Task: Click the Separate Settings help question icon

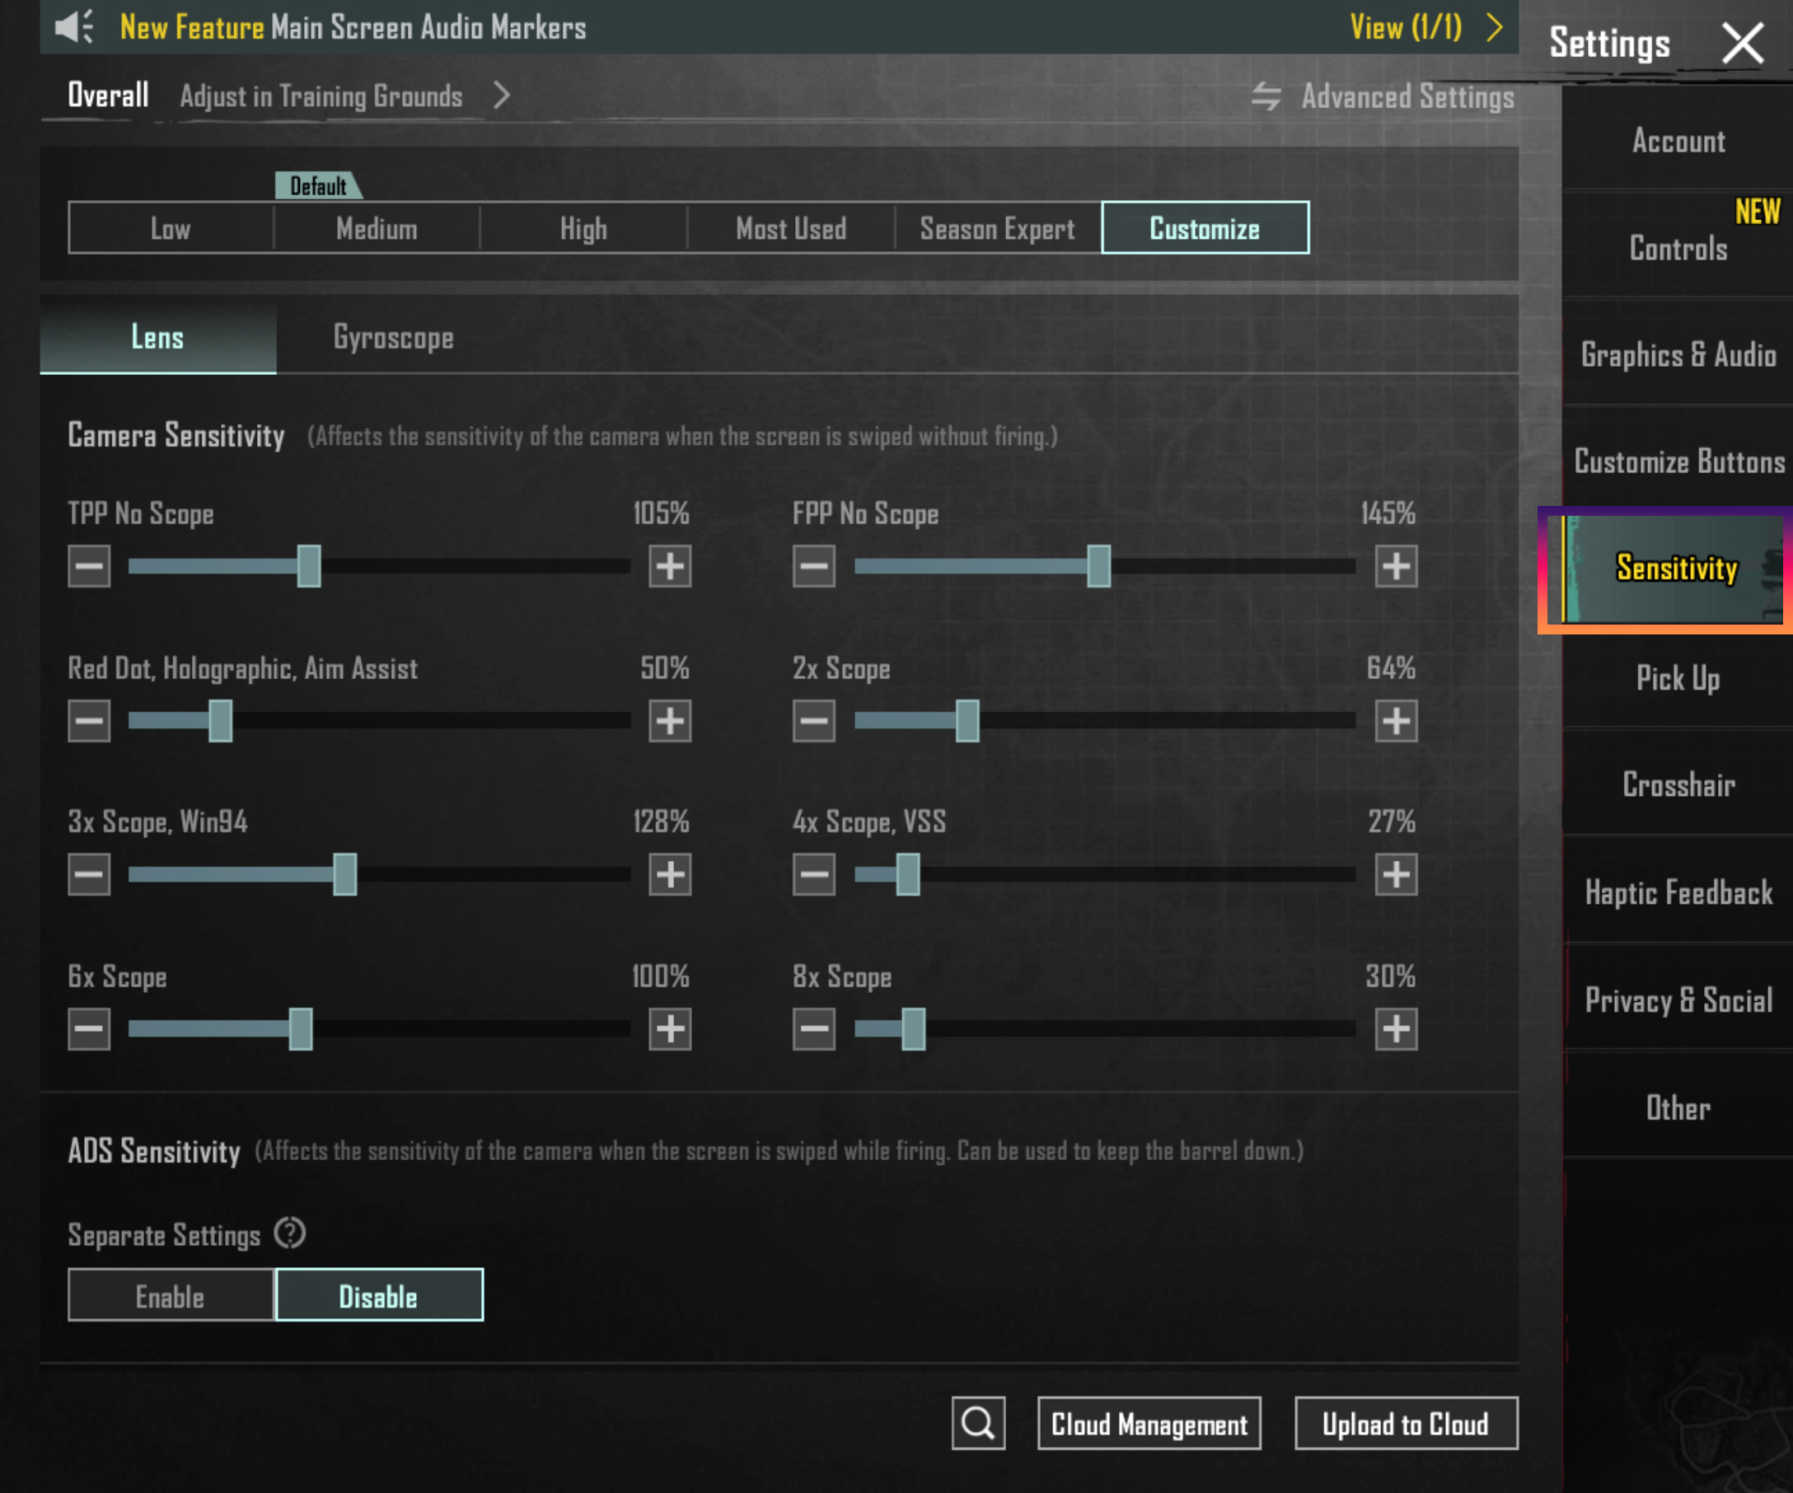Action: point(289,1233)
